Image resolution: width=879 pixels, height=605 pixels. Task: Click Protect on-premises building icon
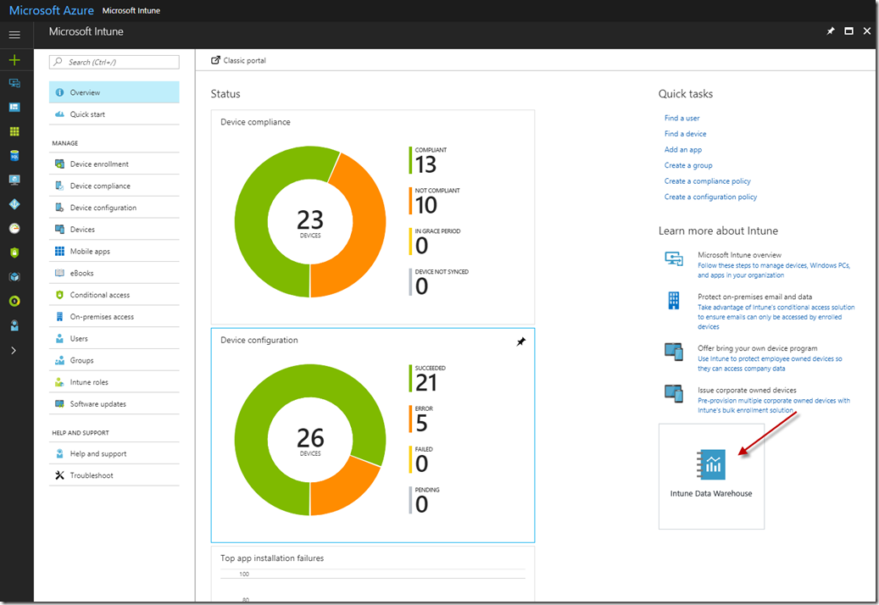point(674,301)
